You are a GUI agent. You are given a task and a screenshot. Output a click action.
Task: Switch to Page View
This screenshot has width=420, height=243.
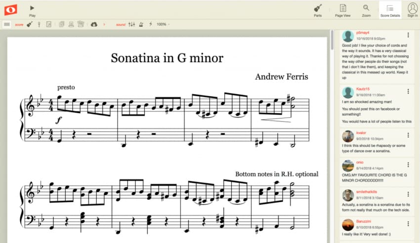coord(342,9)
